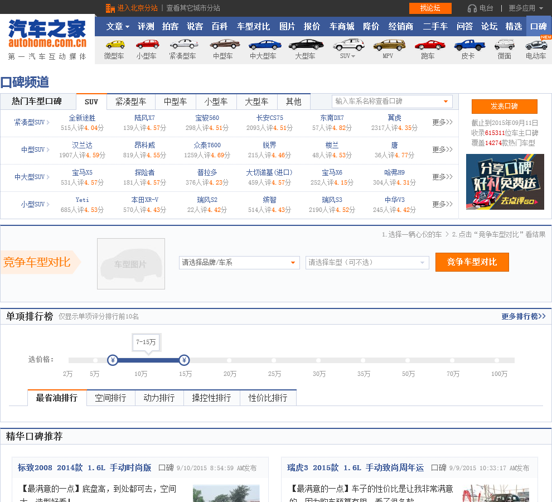This screenshot has width=552, height=502.
Task: Open the 空间排行 ranking tab
Action: [110, 398]
